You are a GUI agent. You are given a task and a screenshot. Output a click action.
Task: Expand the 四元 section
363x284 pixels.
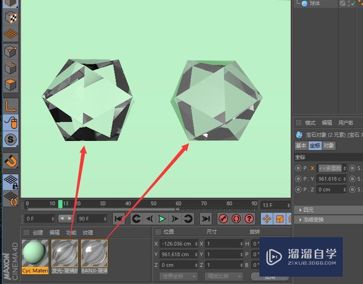point(329,210)
